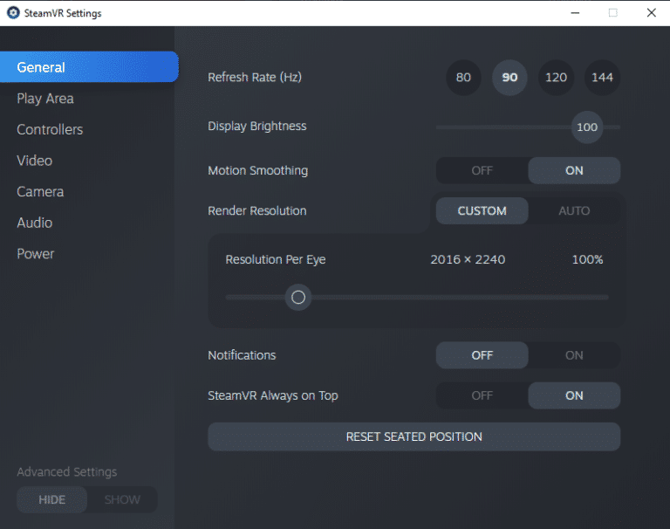Switch refresh rate to 144 Hz

point(602,78)
